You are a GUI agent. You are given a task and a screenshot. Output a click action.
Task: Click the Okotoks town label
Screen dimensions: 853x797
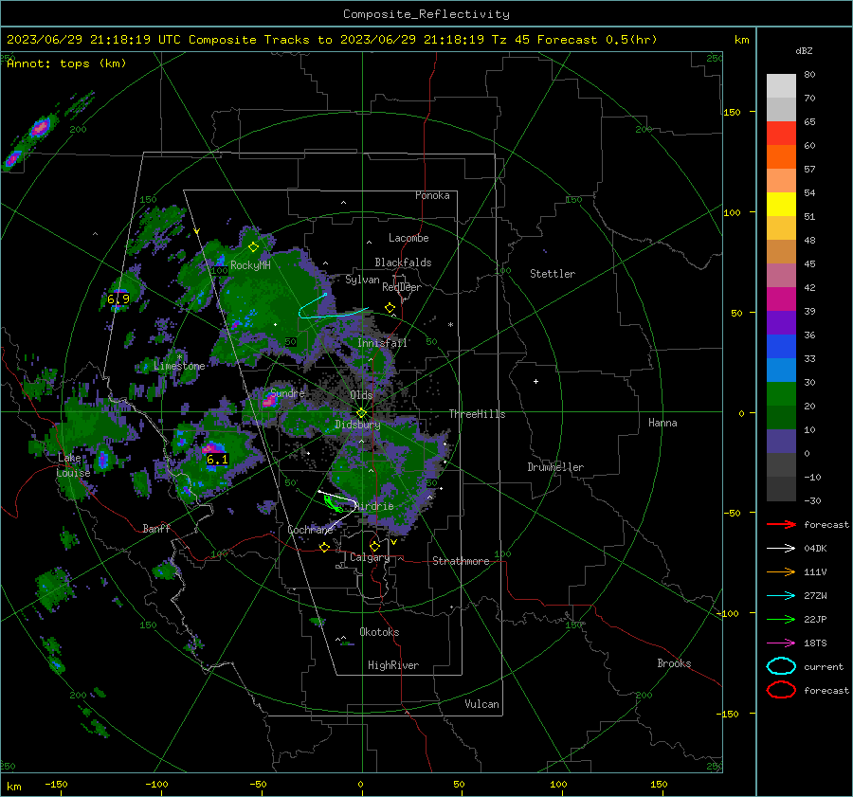coord(379,632)
